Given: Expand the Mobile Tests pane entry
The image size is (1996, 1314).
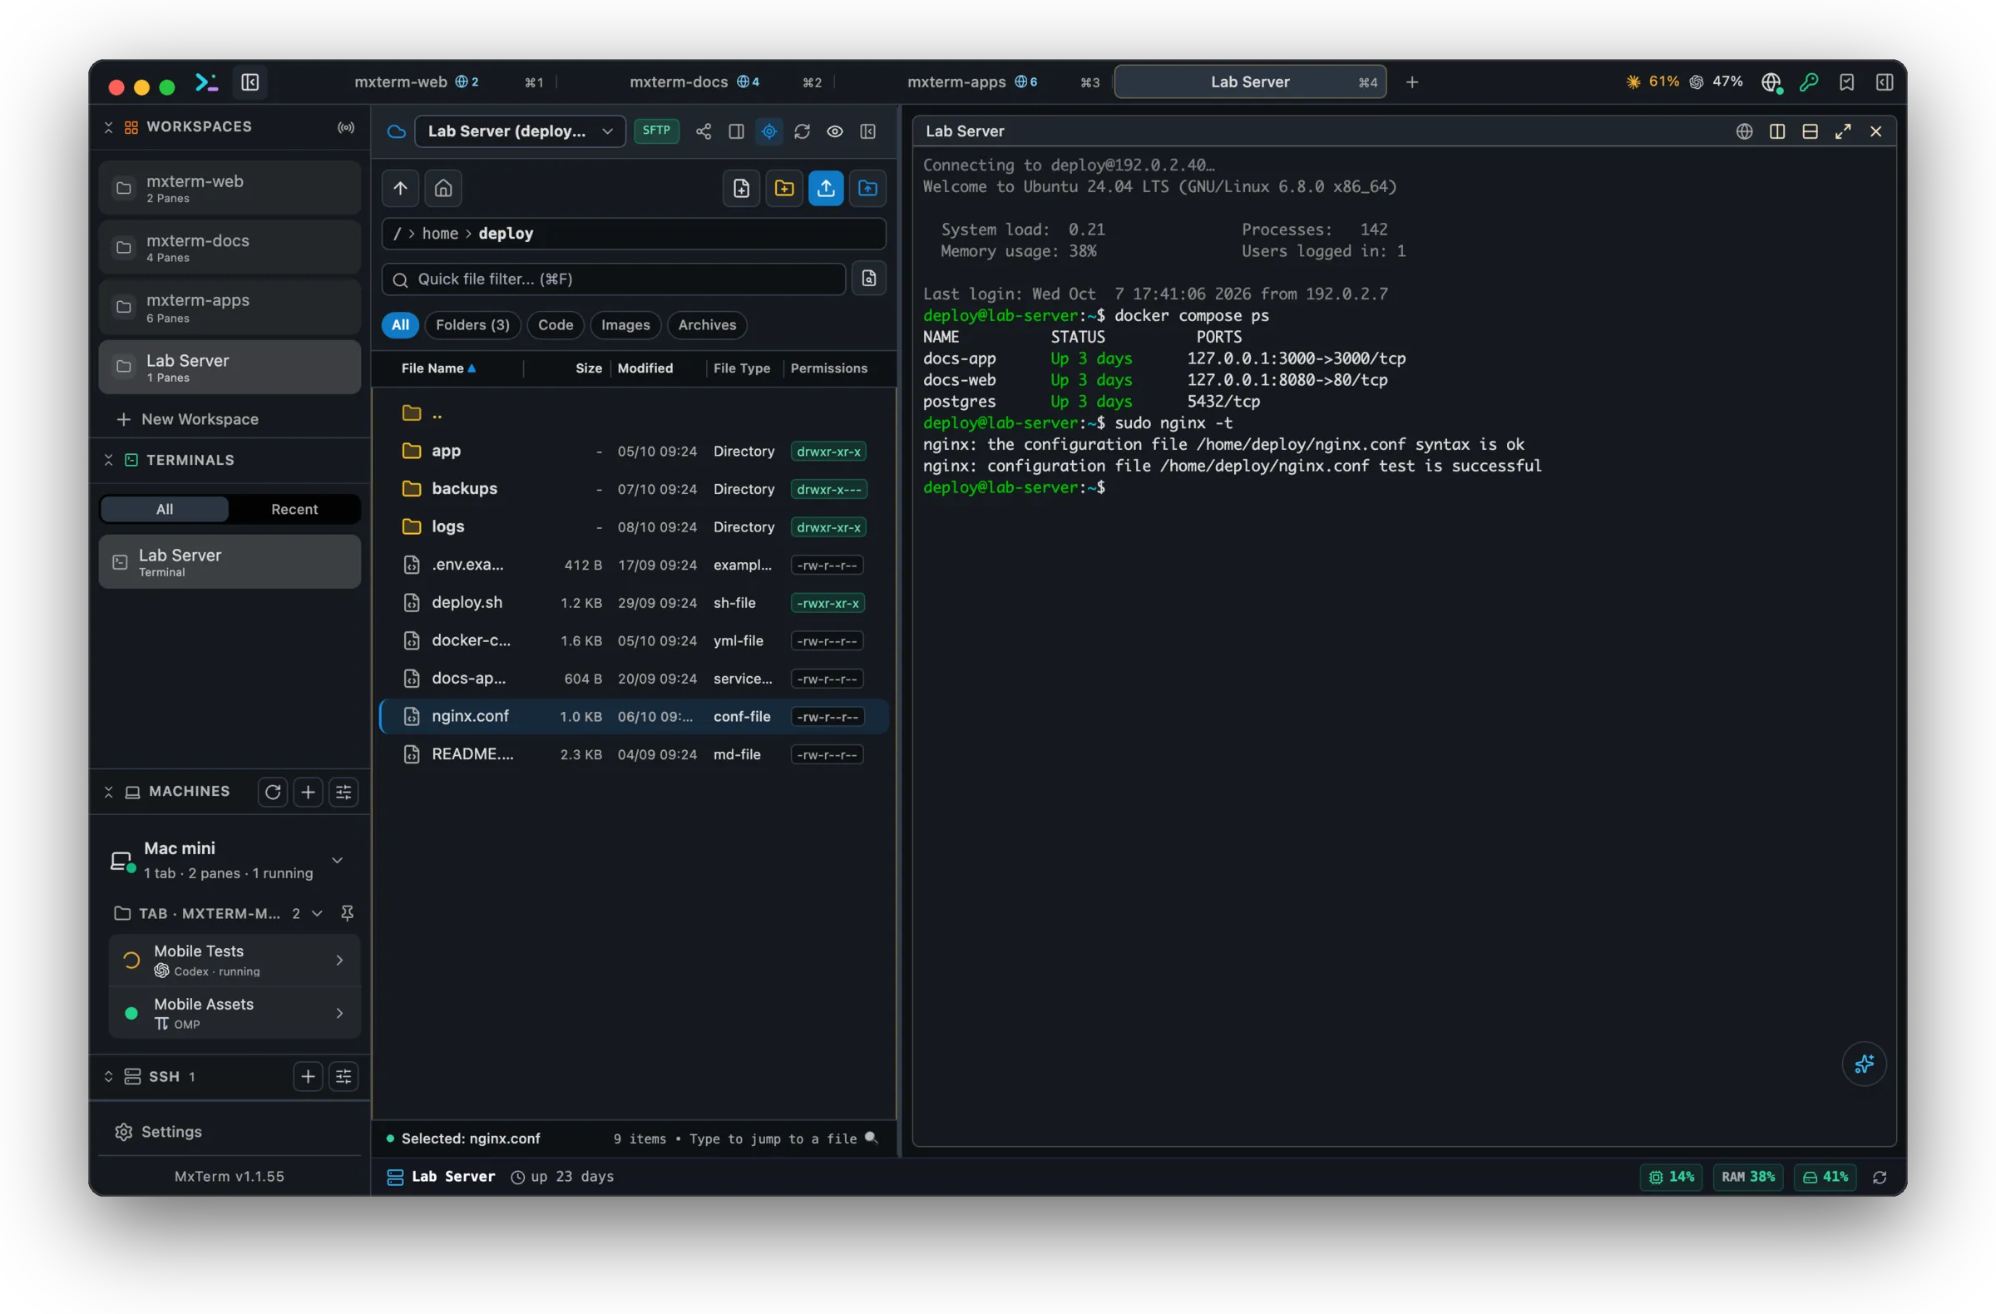Looking at the screenshot, I should [338, 959].
